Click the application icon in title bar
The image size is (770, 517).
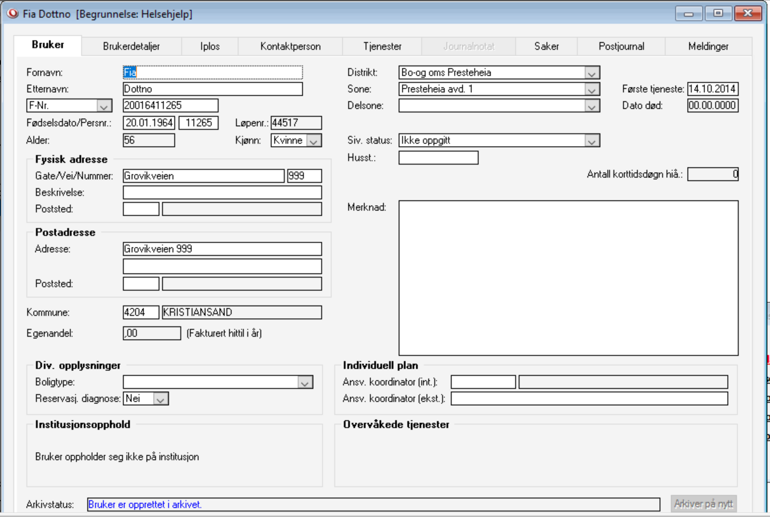point(13,14)
